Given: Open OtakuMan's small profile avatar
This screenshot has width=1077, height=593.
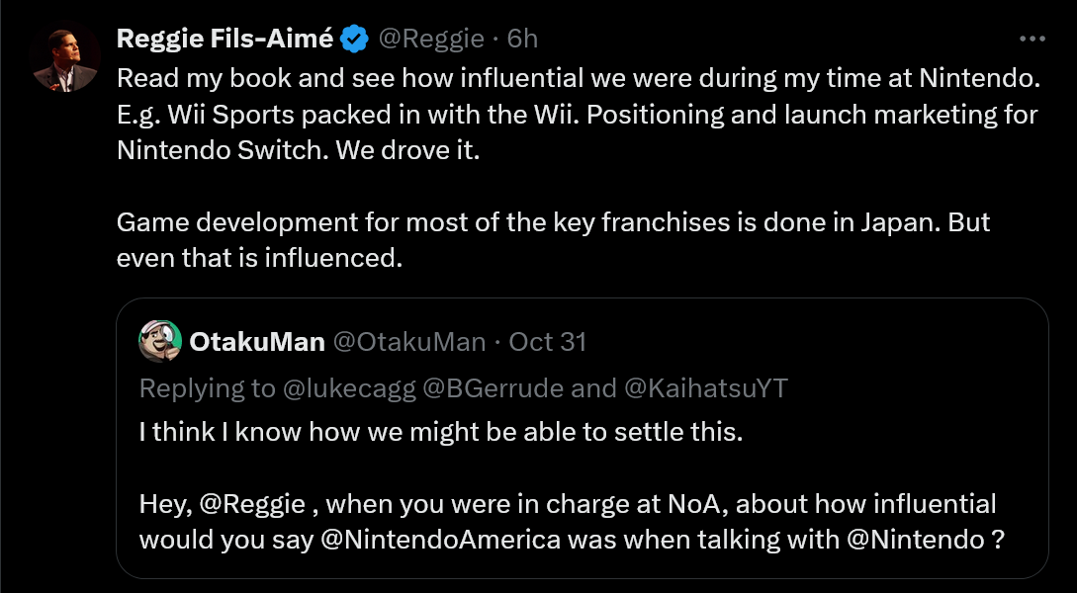Looking at the screenshot, I should (160, 342).
